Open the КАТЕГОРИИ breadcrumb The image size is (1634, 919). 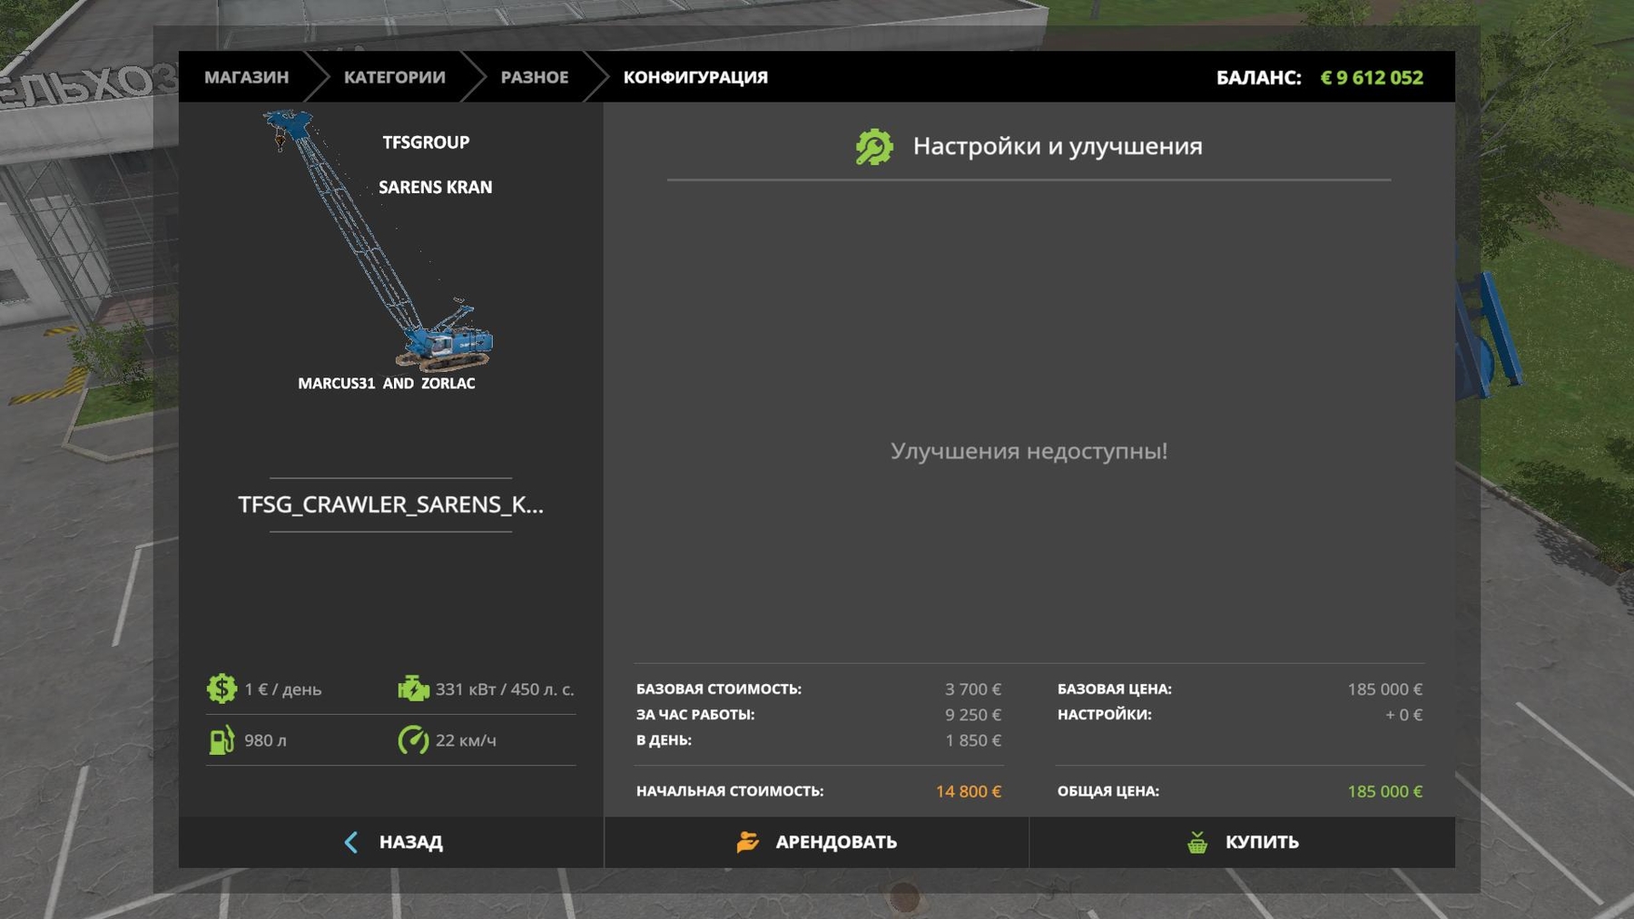click(394, 77)
